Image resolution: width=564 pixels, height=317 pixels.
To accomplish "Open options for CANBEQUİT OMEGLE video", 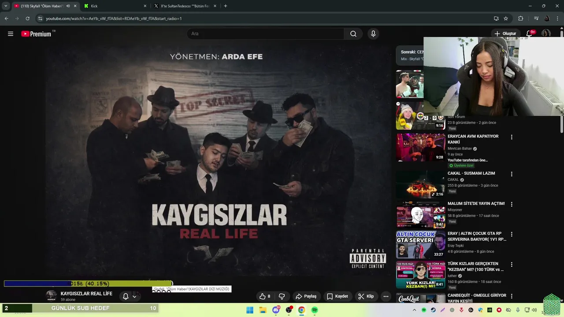I will coord(512,296).
